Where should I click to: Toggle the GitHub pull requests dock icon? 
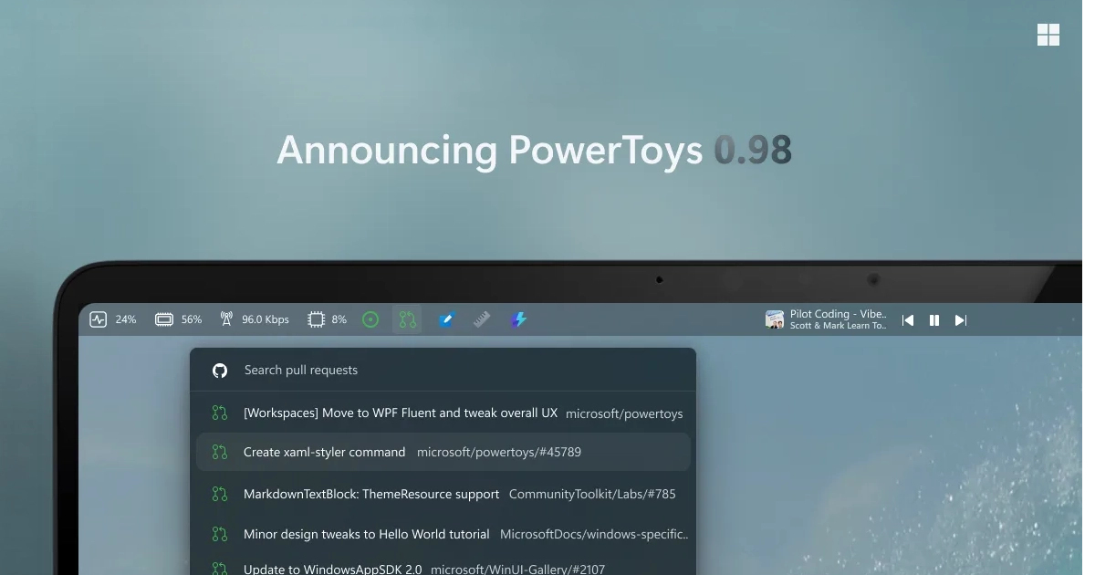point(407,319)
